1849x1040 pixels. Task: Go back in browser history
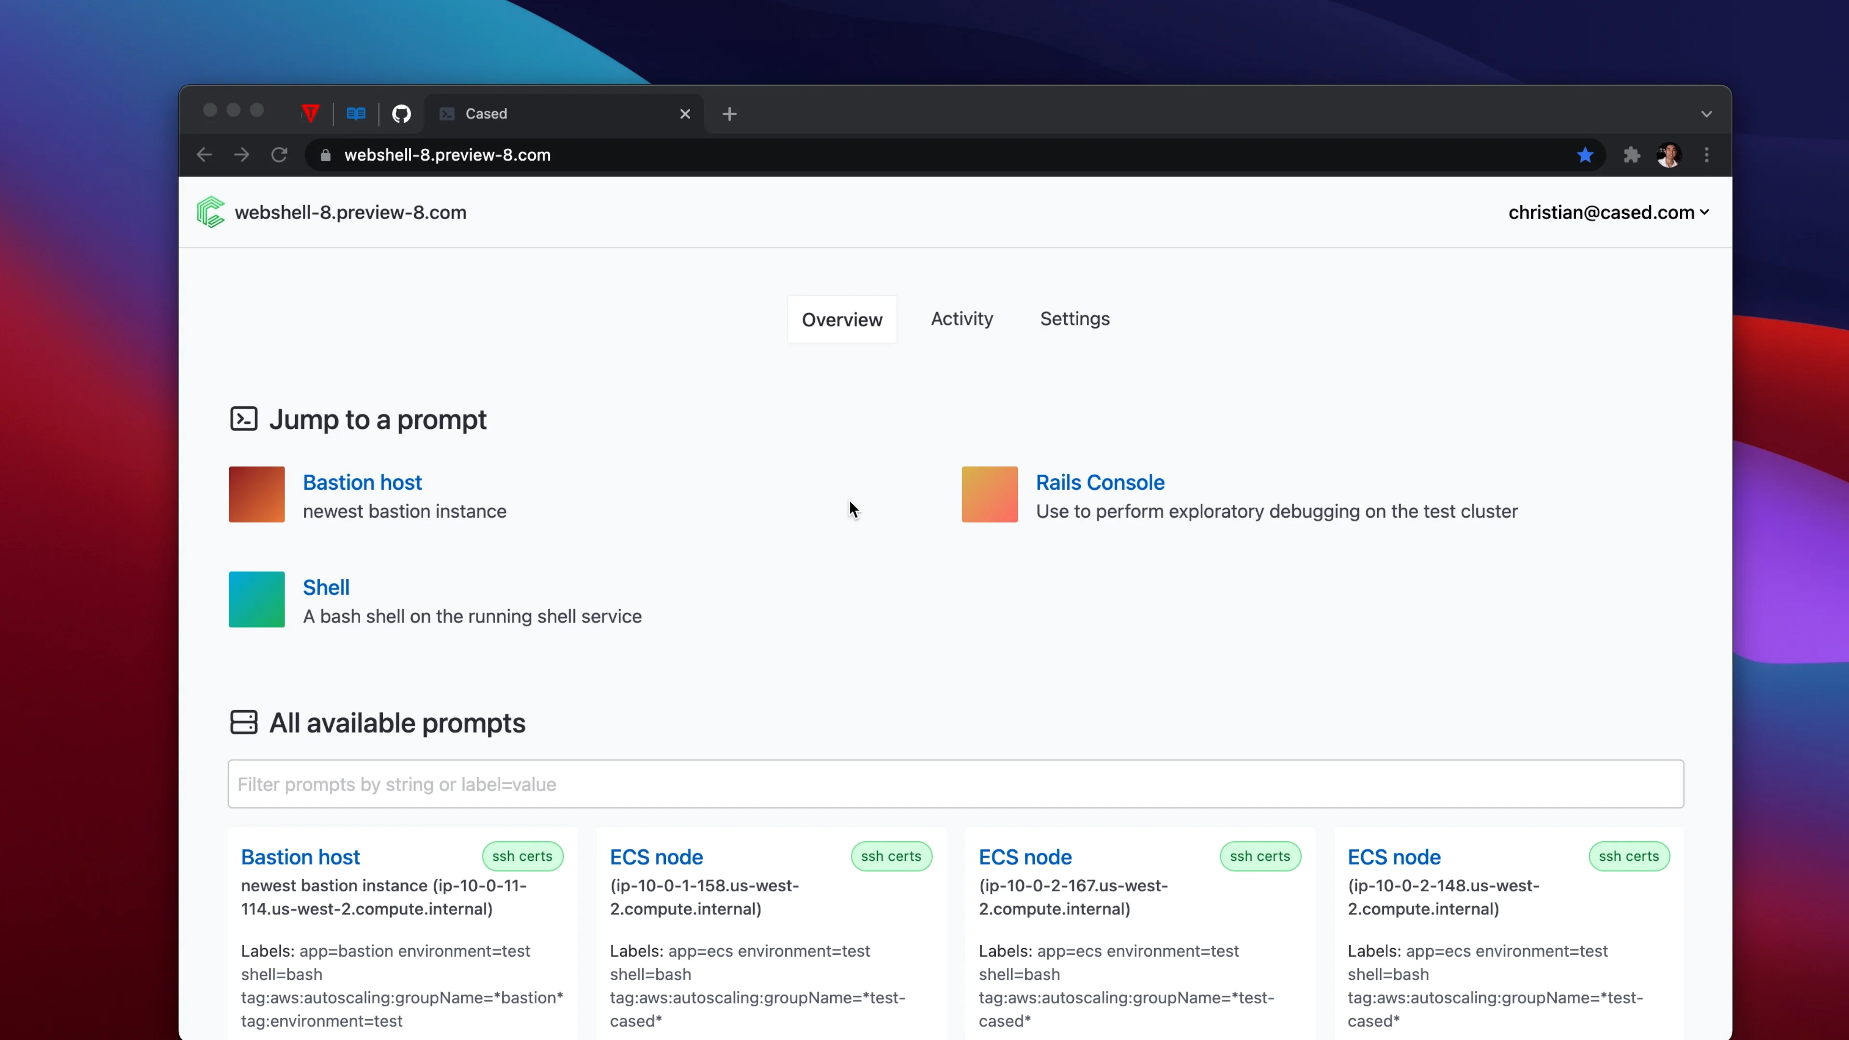tap(205, 155)
